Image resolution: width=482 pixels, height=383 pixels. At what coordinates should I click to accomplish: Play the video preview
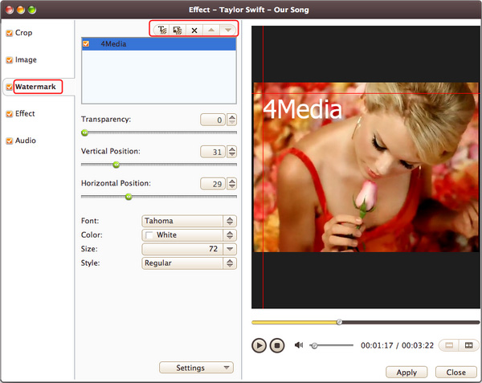259,345
